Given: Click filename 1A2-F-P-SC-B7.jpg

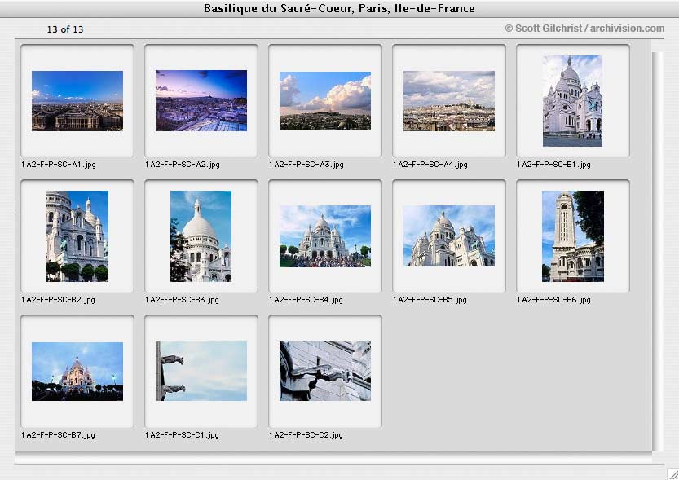Looking at the screenshot, I should tap(58, 435).
